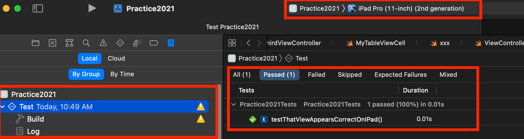Collapse the Practice2021Tests group

[234, 105]
